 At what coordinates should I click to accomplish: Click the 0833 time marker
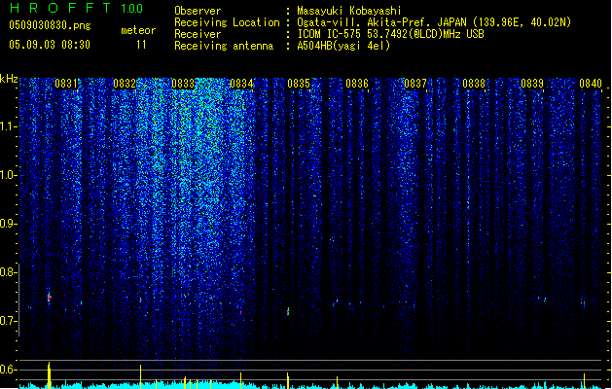click(183, 84)
